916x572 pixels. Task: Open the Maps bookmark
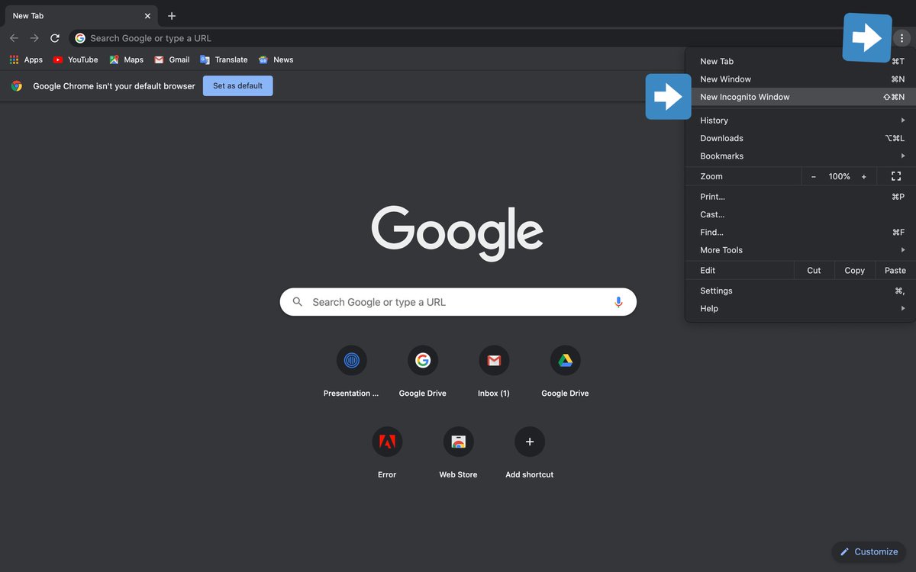point(126,59)
